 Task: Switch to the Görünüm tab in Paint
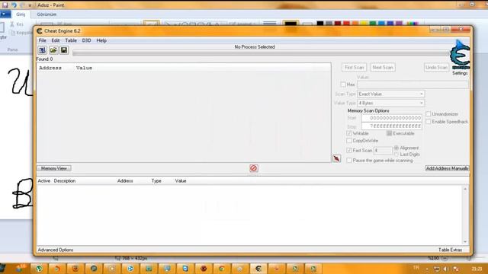click(x=47, y=14)
